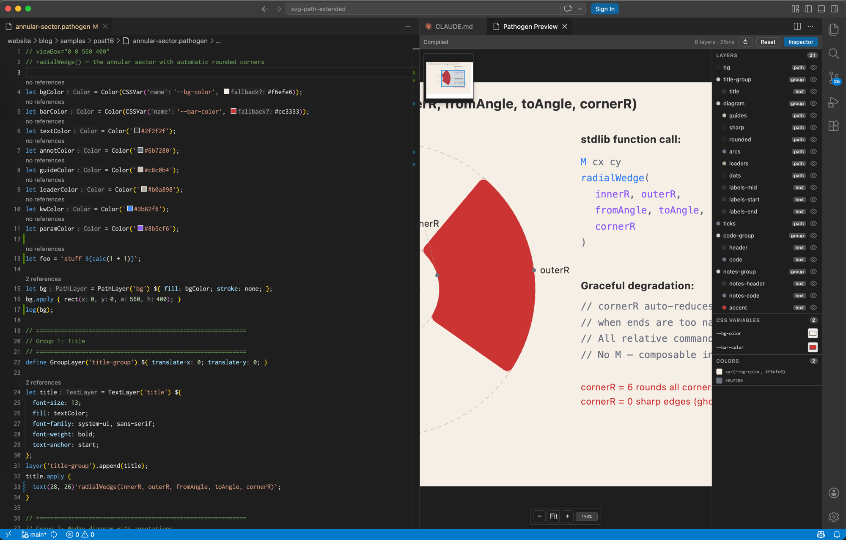Open the Source Control view showing 25 changes
The height and width of the screenshot is (540, 846).
click(834, 78)
